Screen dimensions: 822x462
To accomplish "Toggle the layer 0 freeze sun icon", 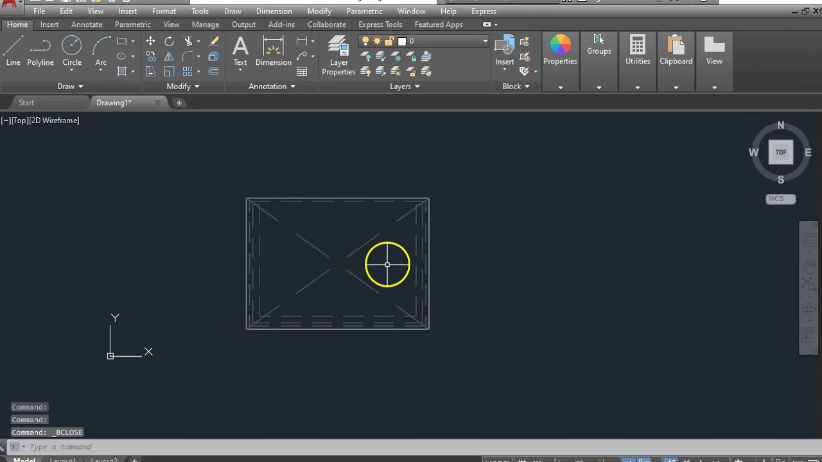I will click(x=377, y=41).
